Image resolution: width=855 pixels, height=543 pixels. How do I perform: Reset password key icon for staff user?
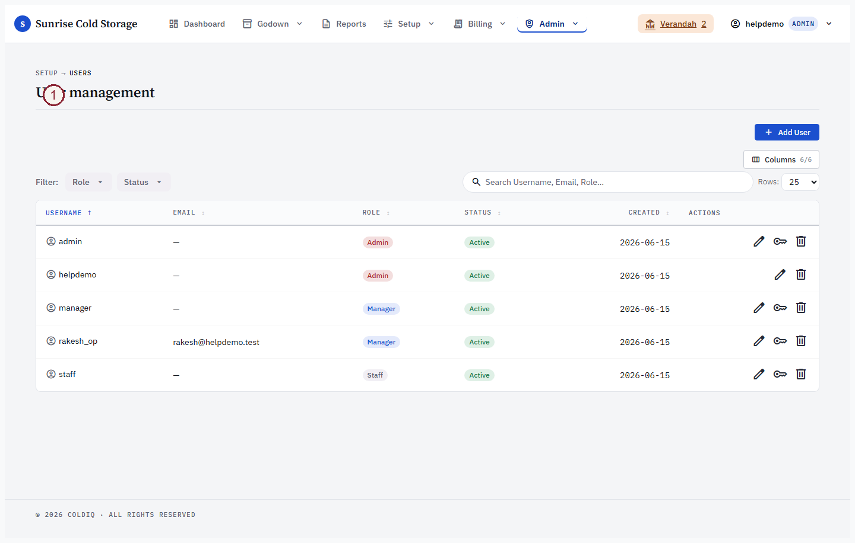coord(780,374)
